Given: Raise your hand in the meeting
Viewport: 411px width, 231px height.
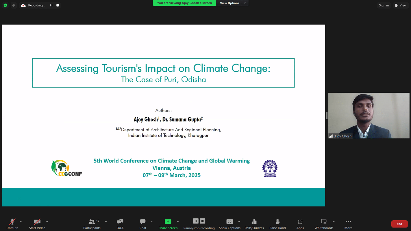Looking at the screenshot, I should point(277,223).
